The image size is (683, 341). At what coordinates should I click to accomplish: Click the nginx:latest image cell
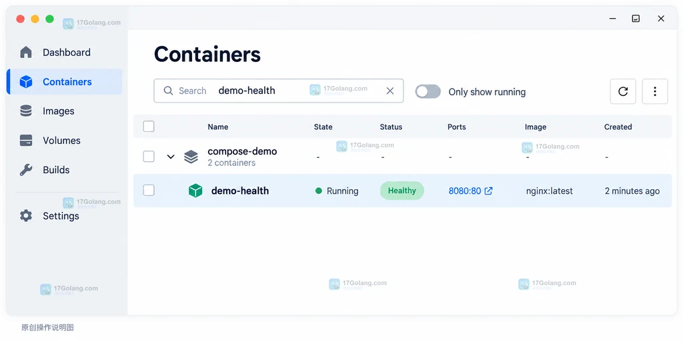pos(550,191)
